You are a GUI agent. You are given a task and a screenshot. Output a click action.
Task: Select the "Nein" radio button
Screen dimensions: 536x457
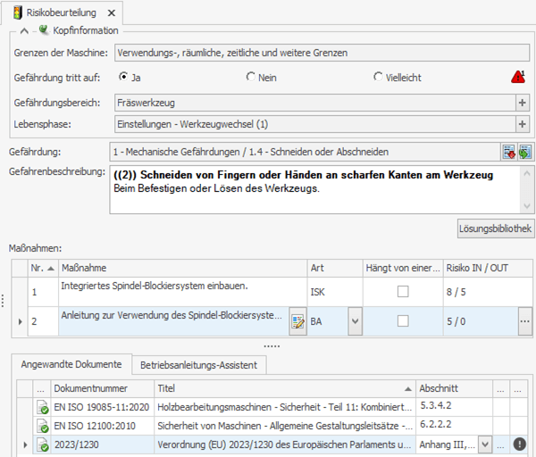pos(251,77)
